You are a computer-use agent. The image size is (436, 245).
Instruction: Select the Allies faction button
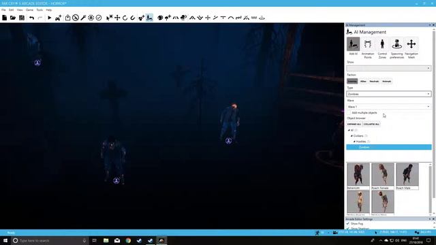tap(363, 82)
